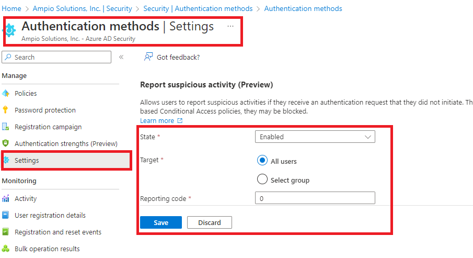Viewport: 473px width, 258px height.
Task: Save the suspicious activity settings
Action: point(161,222)
